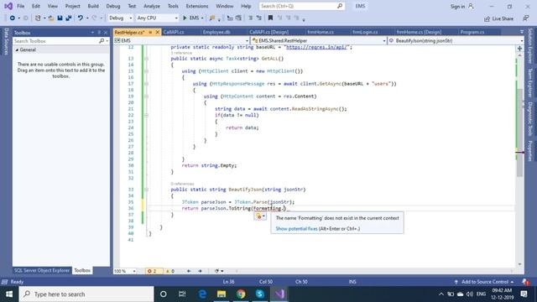This screenshot has width=537, height=302.
Task: Open the Analyze menu
Action: point(152,6)
